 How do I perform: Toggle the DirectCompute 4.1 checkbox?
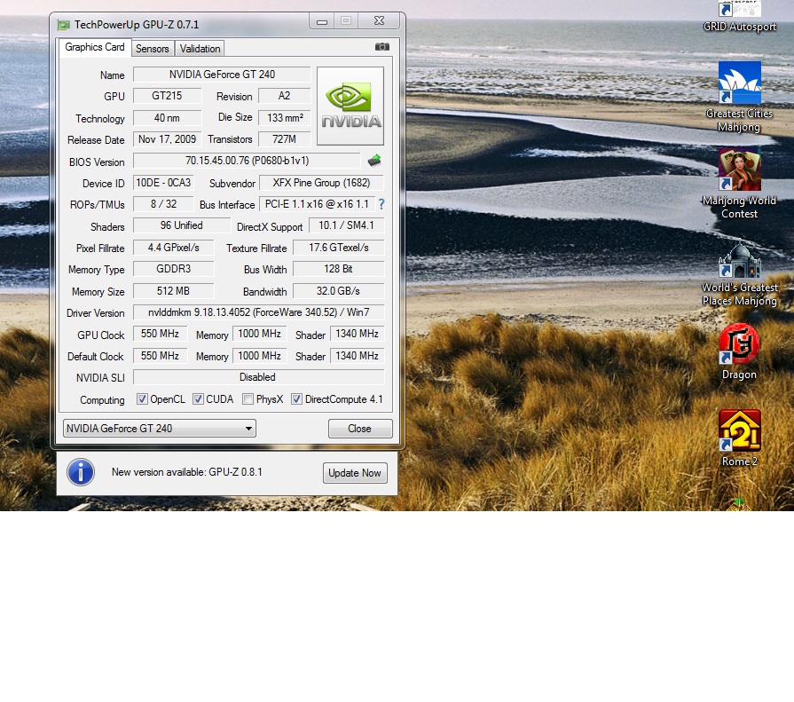[297, 399]
